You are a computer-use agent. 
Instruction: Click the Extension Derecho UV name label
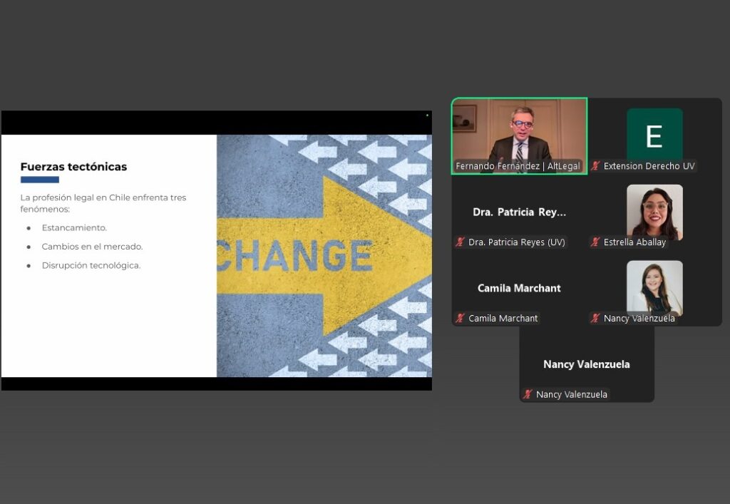click(649, 166)
